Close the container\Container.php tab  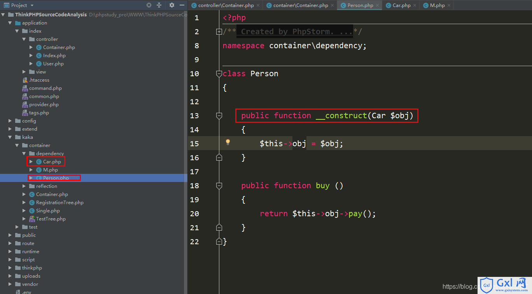(332, 5)
